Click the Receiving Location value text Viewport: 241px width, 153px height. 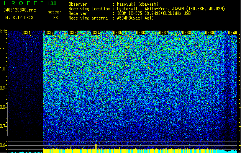click(171, 9)
